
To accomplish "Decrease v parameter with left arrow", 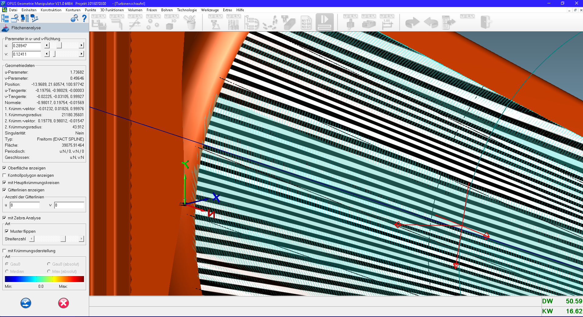I will pyautogui.click(x=47, y=54).
